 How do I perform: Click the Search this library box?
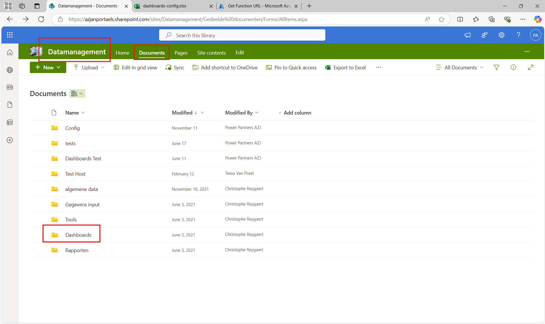click(x=242, y=35)
